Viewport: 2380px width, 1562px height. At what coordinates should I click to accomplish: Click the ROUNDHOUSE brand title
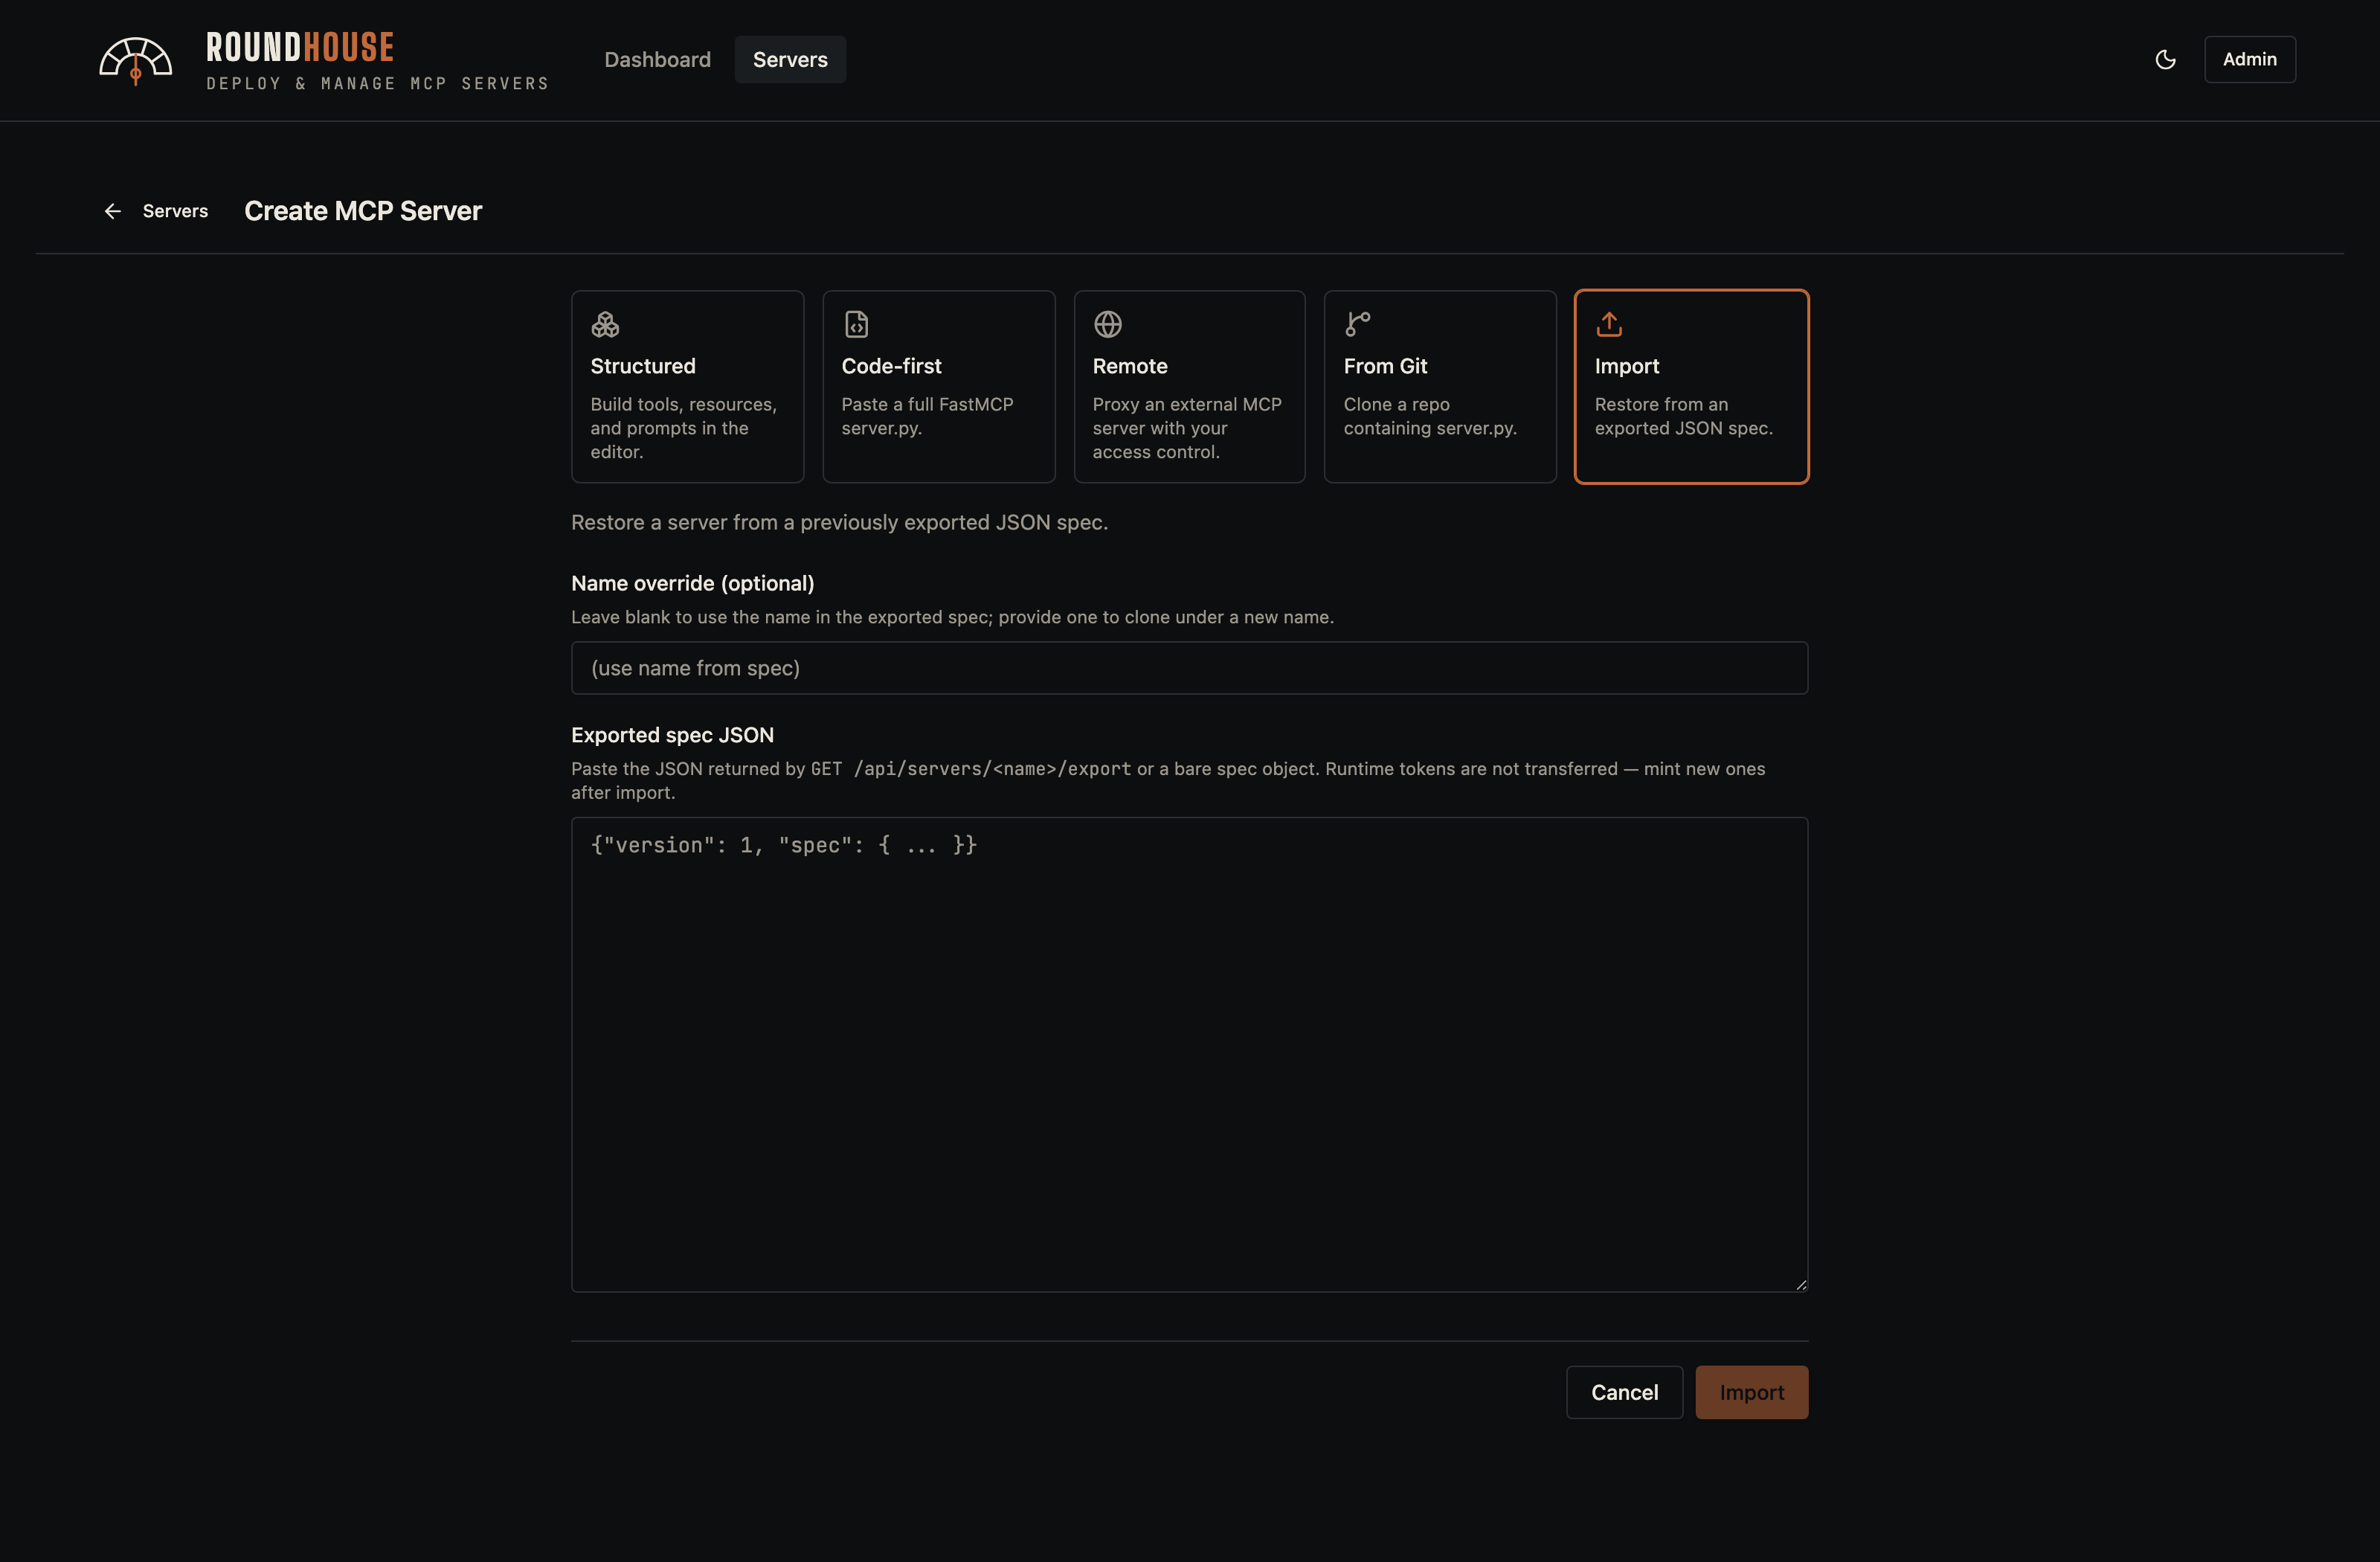[x=299, y=48]
